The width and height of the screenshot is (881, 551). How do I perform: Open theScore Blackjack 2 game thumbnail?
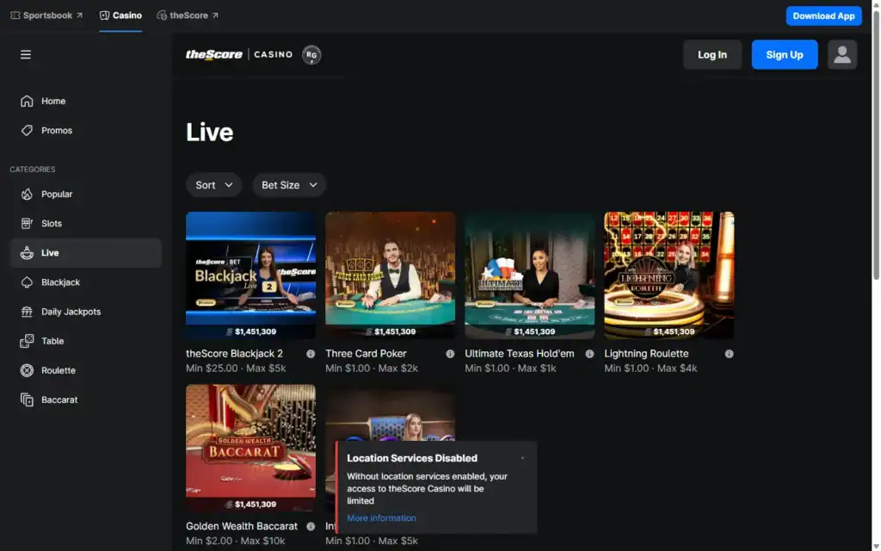[x=250, y=275]
